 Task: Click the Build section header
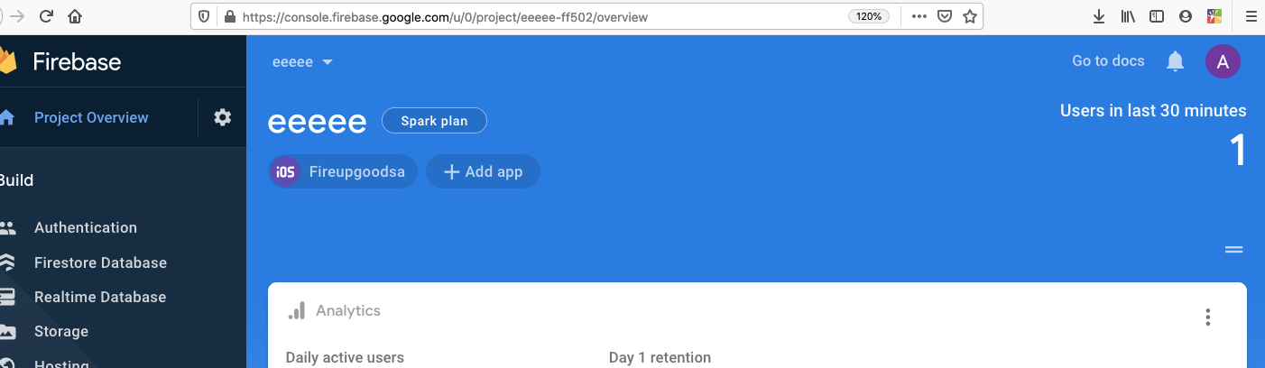(16, 180)
